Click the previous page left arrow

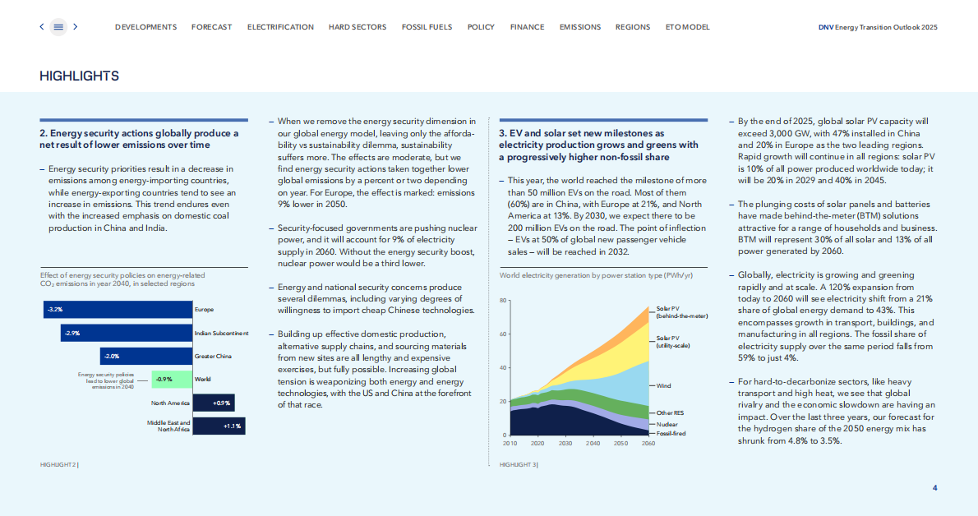[x=42, y=27]
